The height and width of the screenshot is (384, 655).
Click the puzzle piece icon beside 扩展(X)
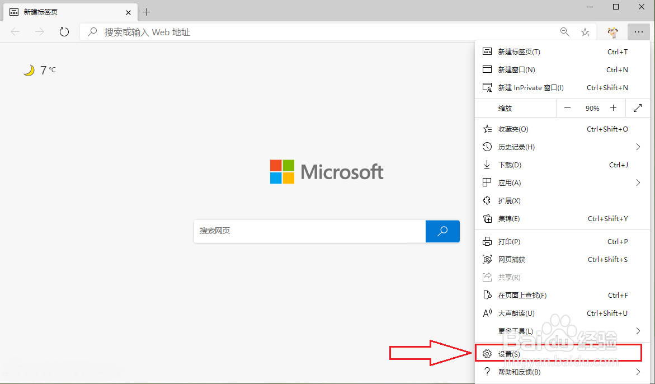487,201
